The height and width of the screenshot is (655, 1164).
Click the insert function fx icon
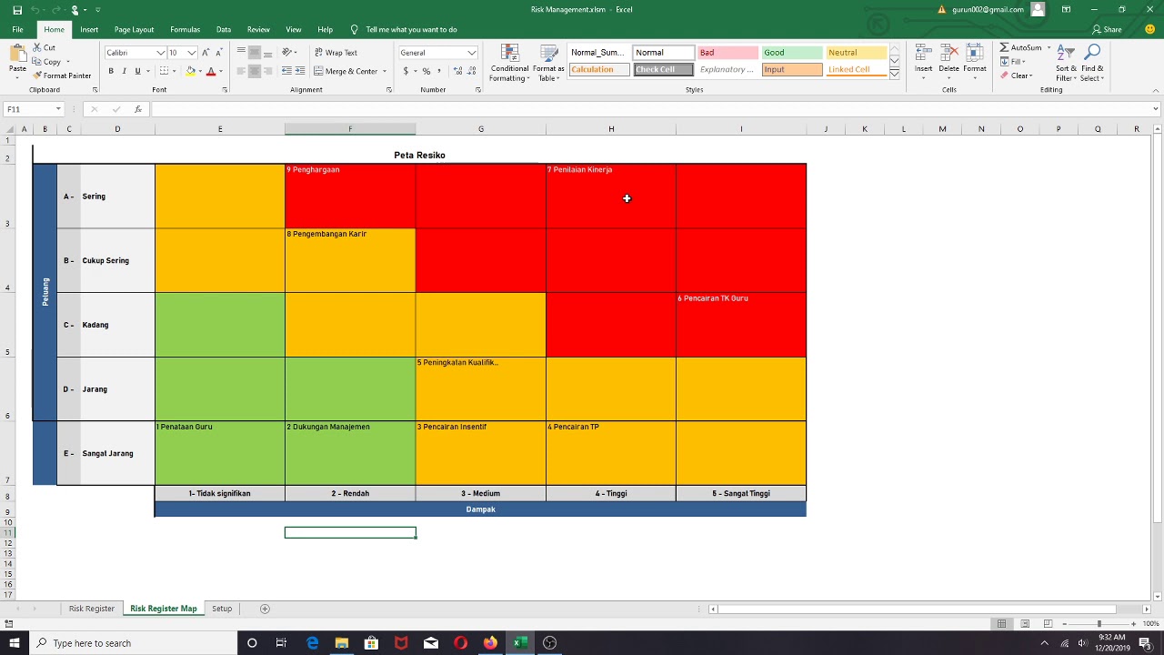coord(138,109)
